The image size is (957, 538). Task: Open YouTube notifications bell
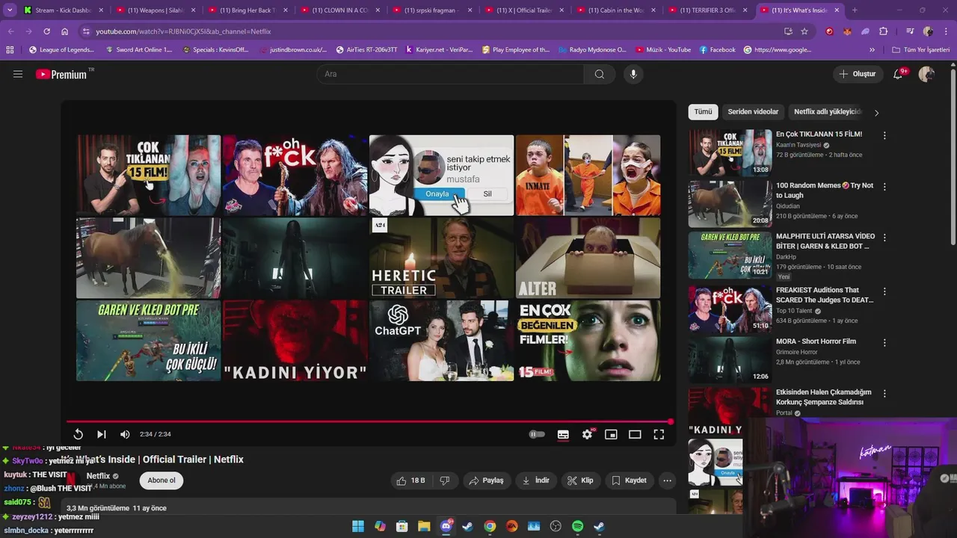899,74
